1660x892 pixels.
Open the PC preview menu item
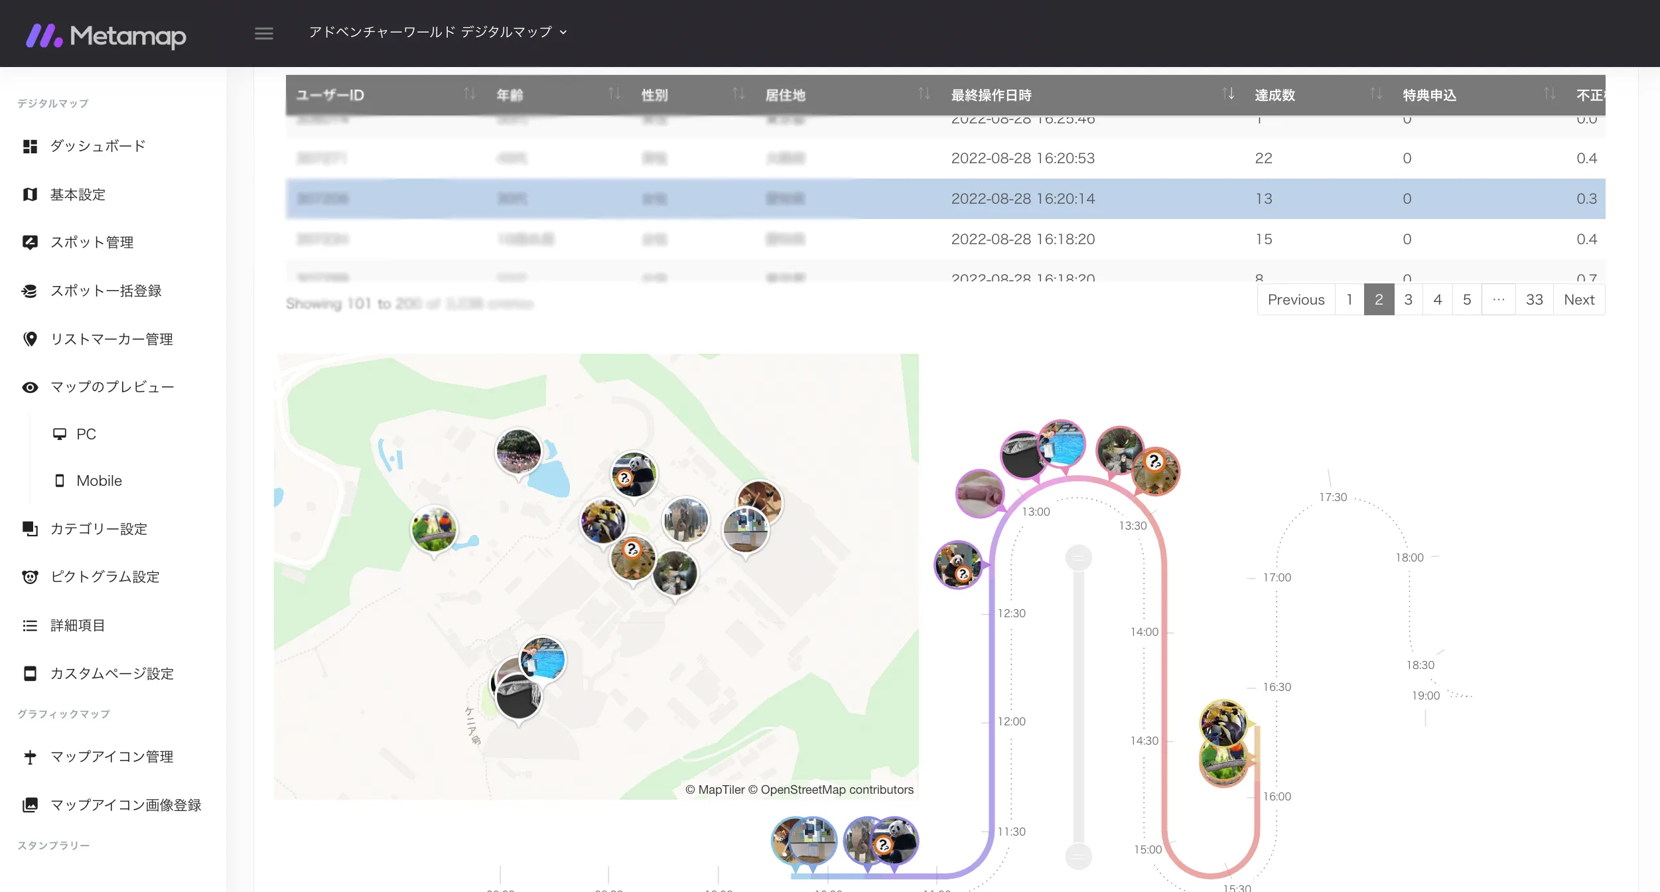coord(86,434)
